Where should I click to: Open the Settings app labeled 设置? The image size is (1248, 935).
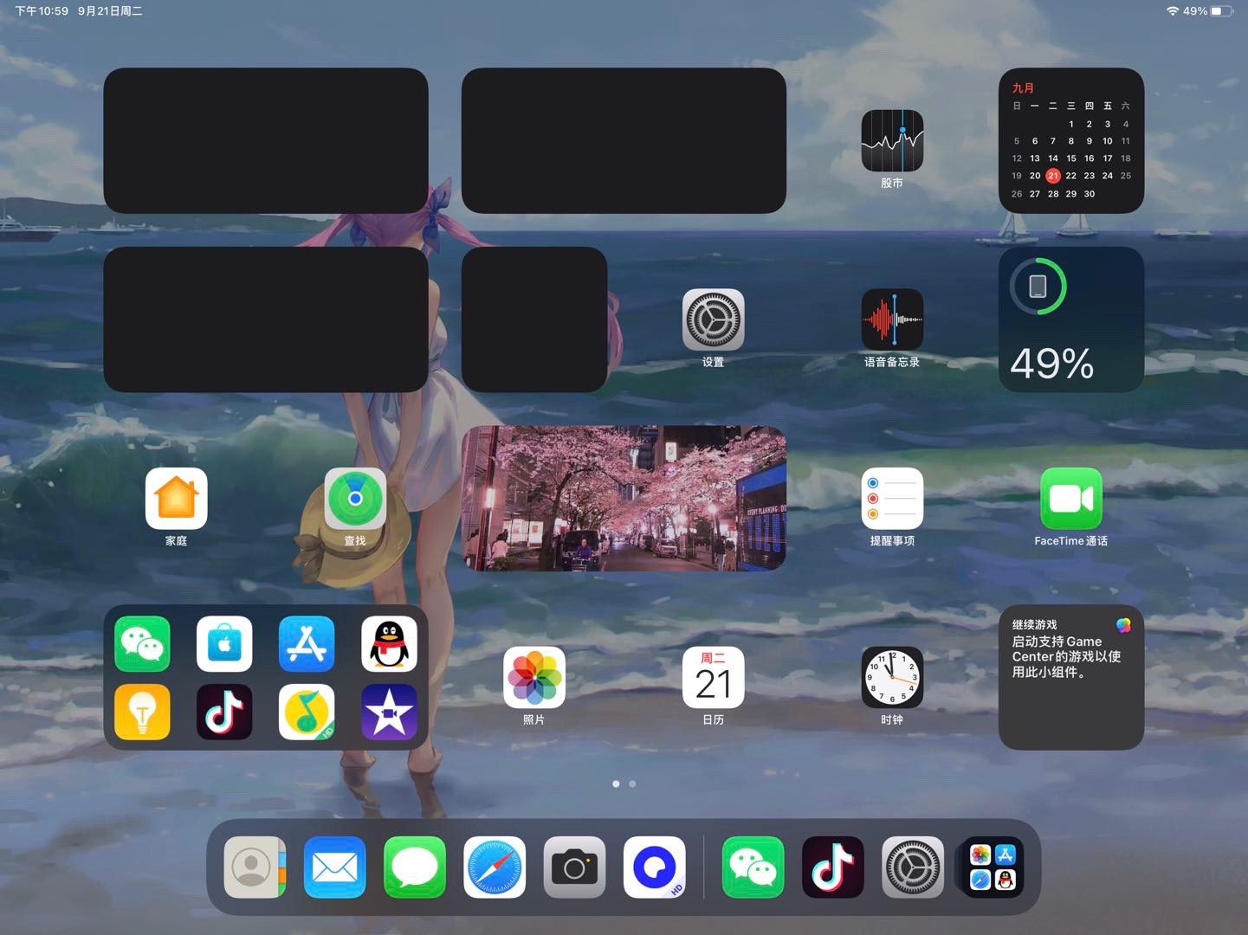tap(713, 319)
